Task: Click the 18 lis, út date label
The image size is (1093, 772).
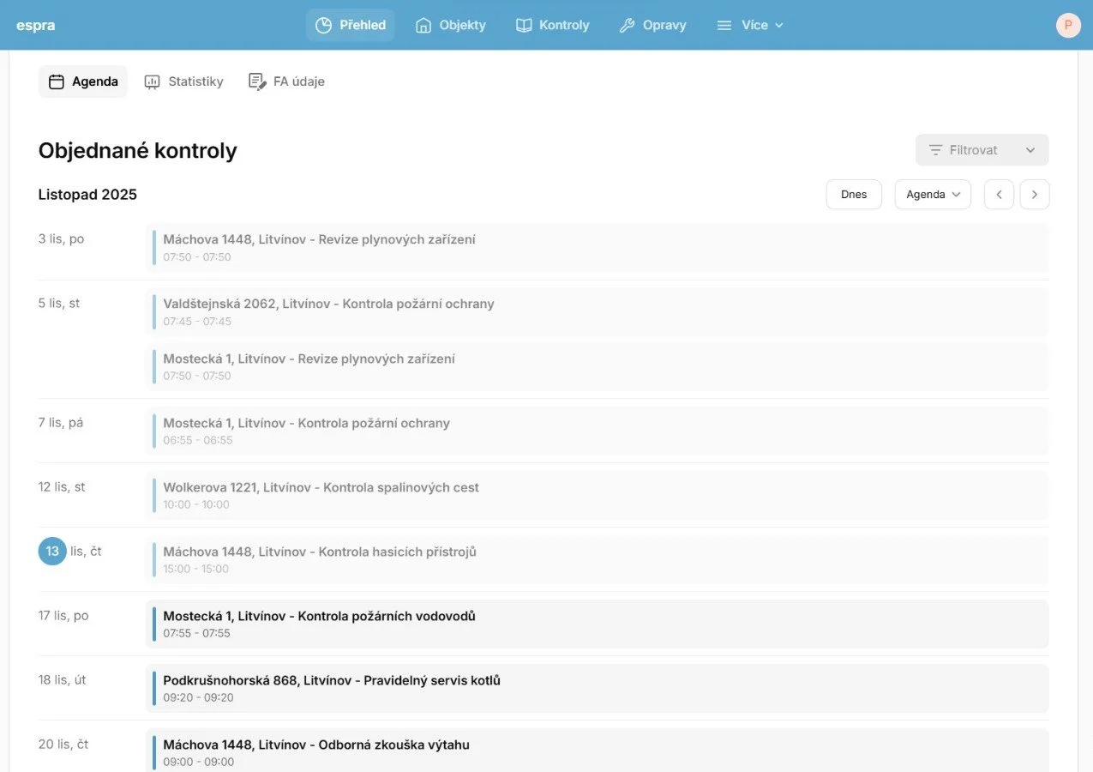Action: point(63,679)
